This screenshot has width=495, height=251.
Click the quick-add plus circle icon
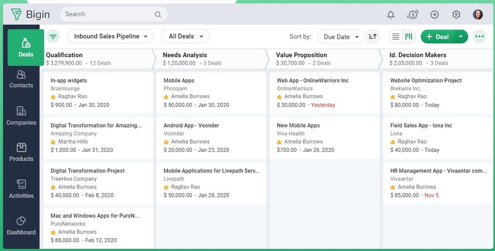pyautogui.click(x=435, y=14)
